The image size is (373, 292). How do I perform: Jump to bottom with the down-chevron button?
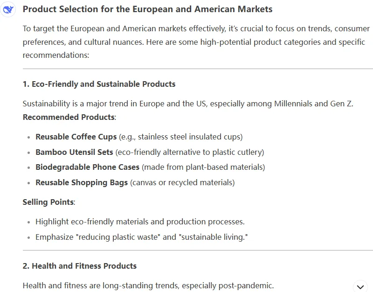[360, 287]
